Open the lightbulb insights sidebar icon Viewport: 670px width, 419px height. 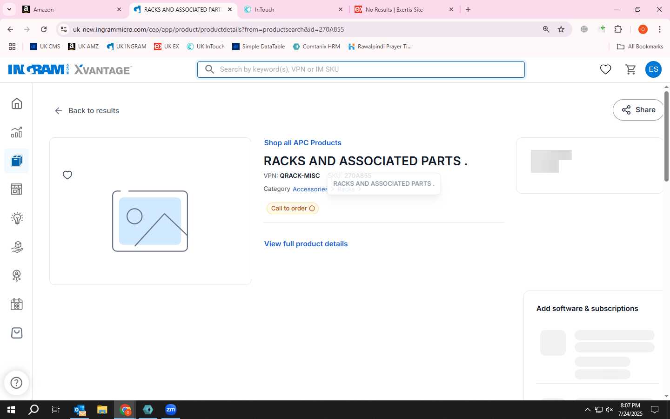click(17, 218)
